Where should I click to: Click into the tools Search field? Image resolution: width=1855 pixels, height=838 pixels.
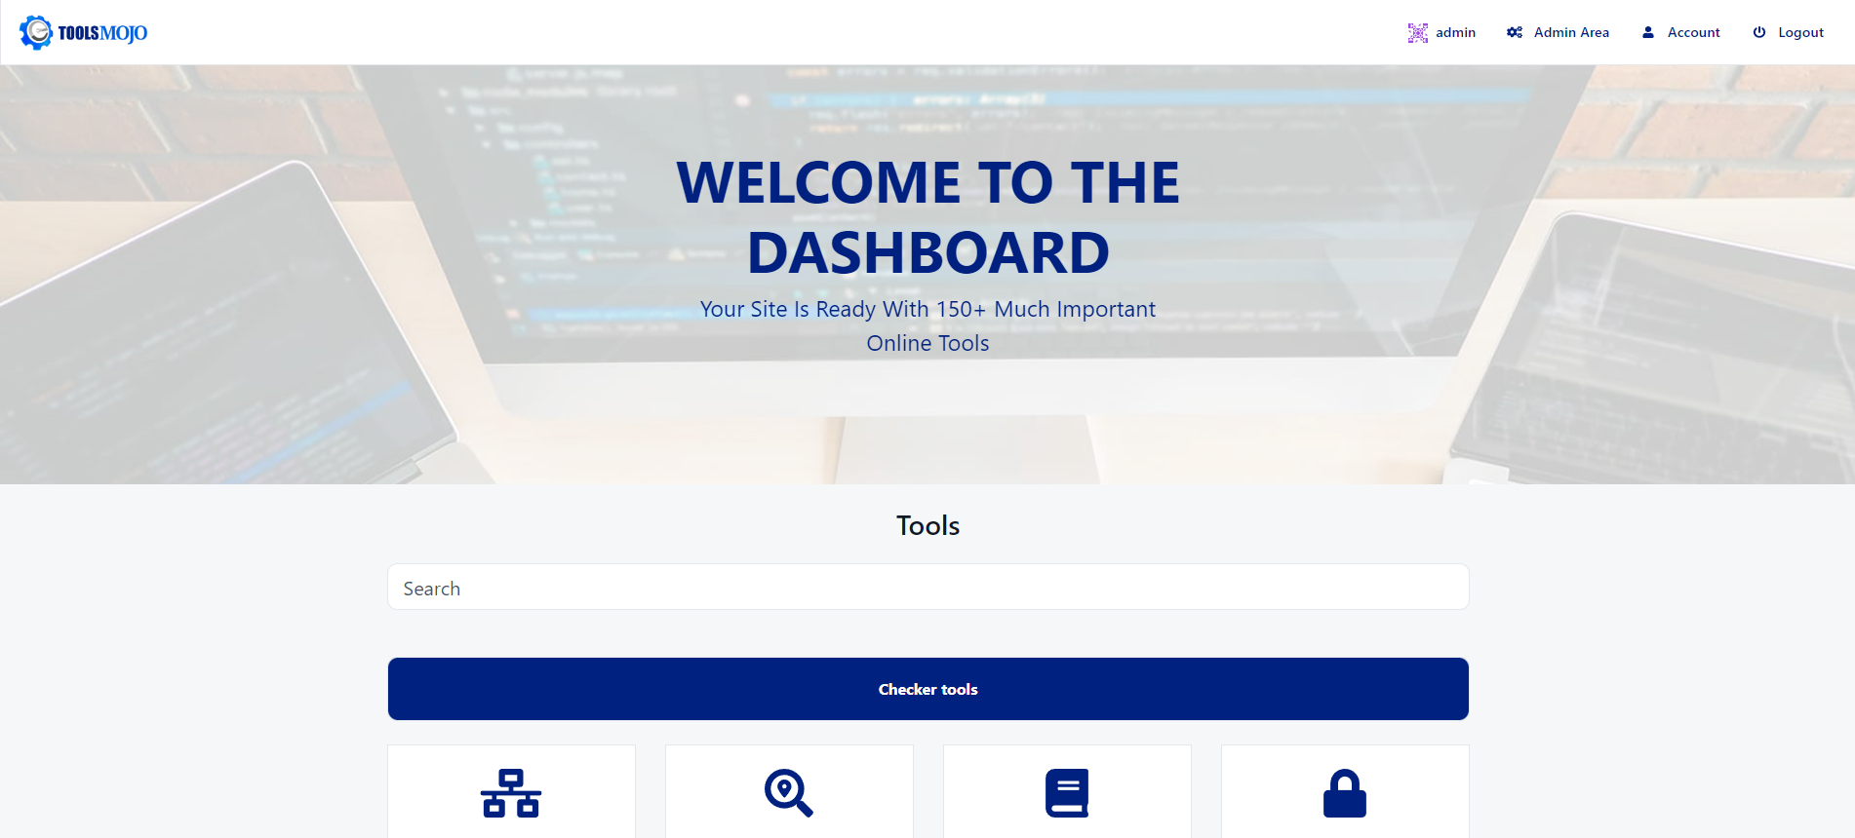tap(927, 588)
